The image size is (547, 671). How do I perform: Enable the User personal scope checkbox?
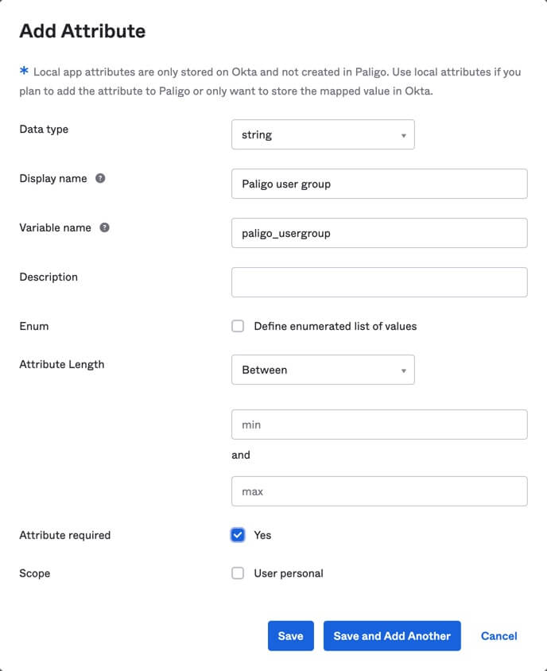click(238, 573)
